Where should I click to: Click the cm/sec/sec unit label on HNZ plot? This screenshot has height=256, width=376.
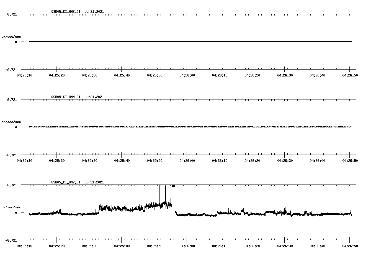click(11, 207)
